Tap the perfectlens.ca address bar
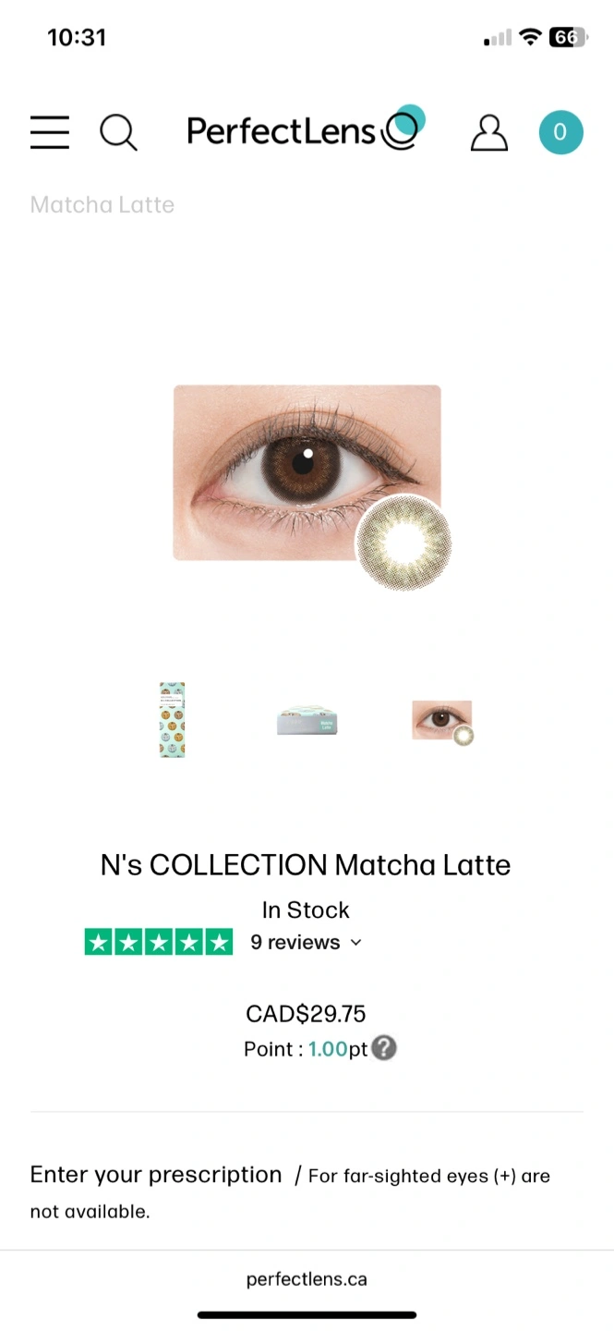This screenshot has width=614, height=1331. (x=307, y=1279)
